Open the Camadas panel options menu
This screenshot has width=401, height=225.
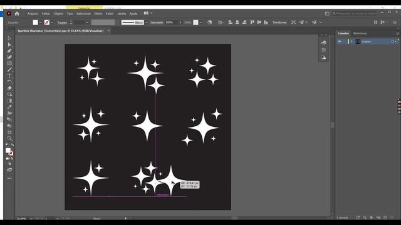click(397, 33)
